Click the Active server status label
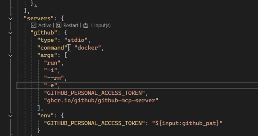Viewport: 258px width, 136px height. (45, 25)
